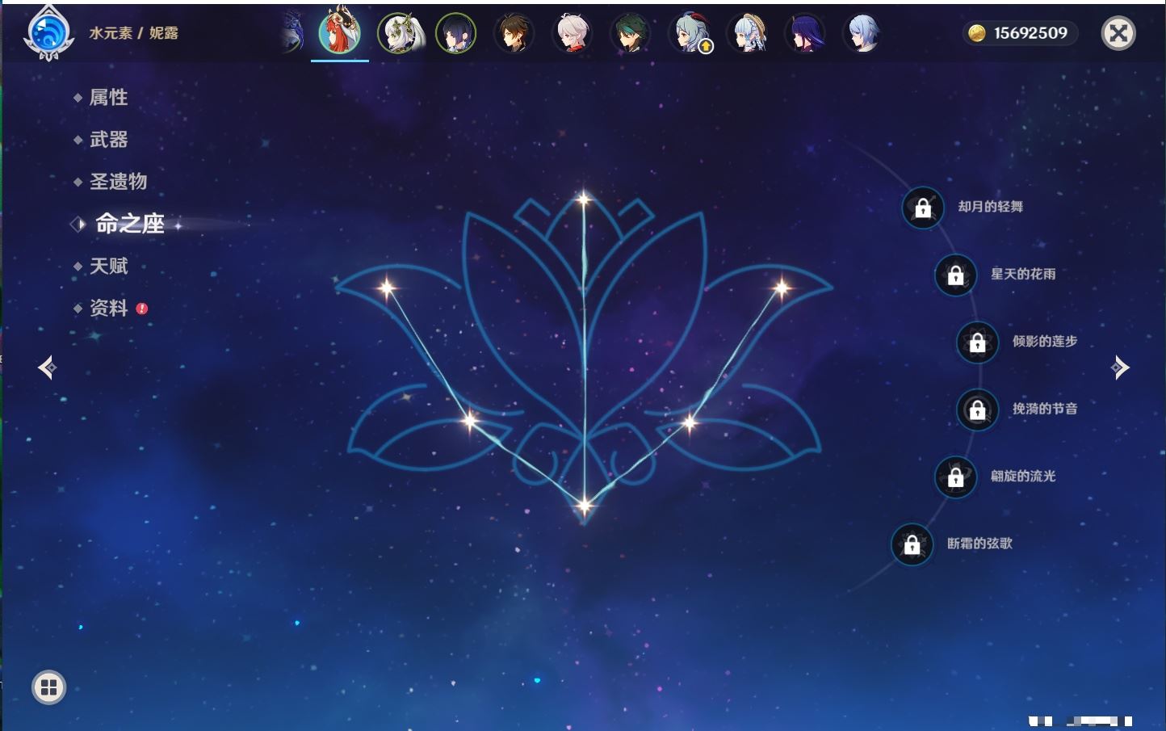Click the gold Mora coin icon
Image resolution: width=1166 pixels, height=731 pixels.
977,33
